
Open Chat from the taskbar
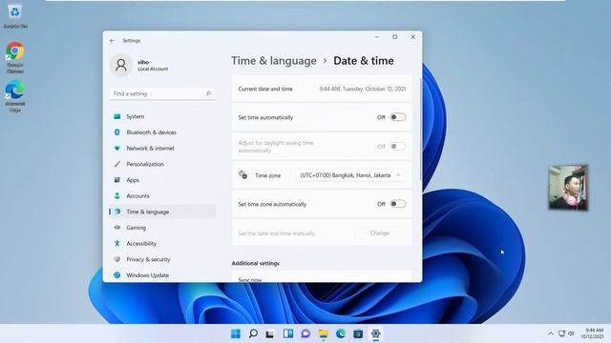[305, 333]
